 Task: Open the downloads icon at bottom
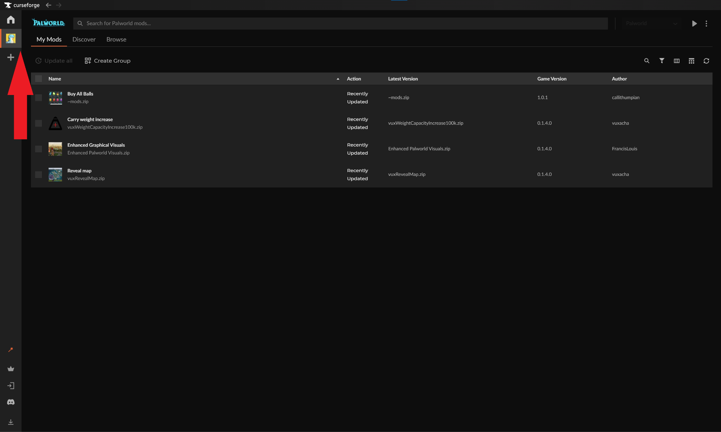(x=11, y=422)
